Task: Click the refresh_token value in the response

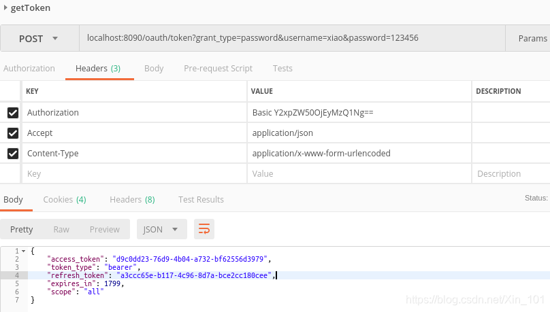Action: [x=194, y=275]
